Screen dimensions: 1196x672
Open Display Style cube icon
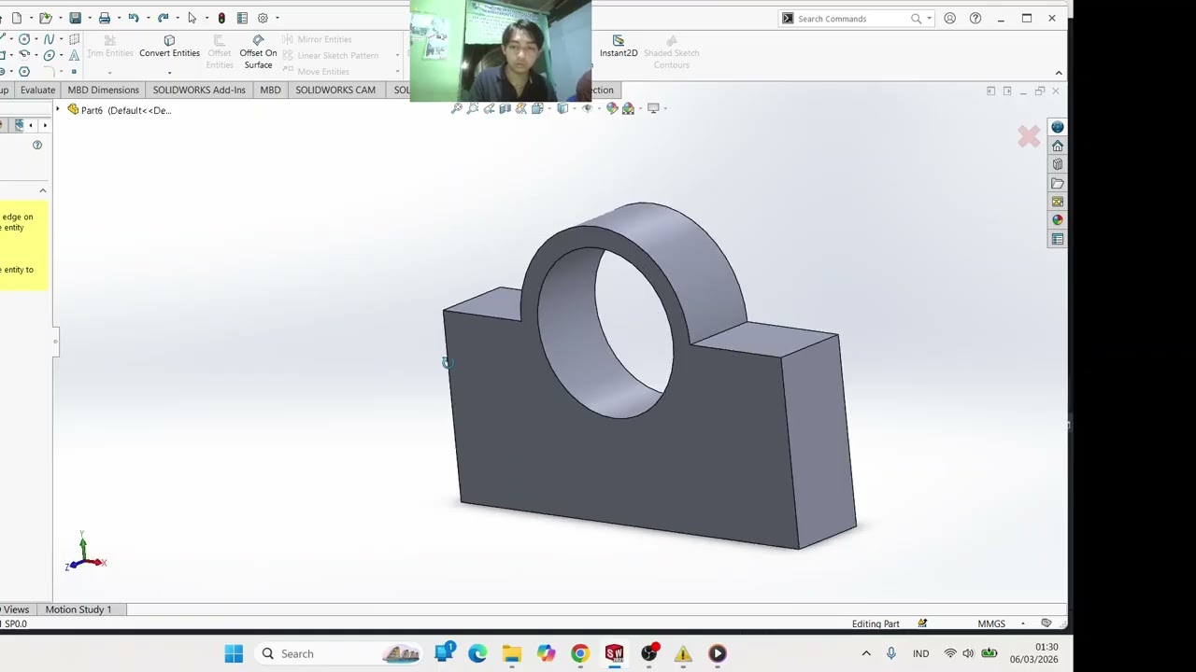pos(562,108)
